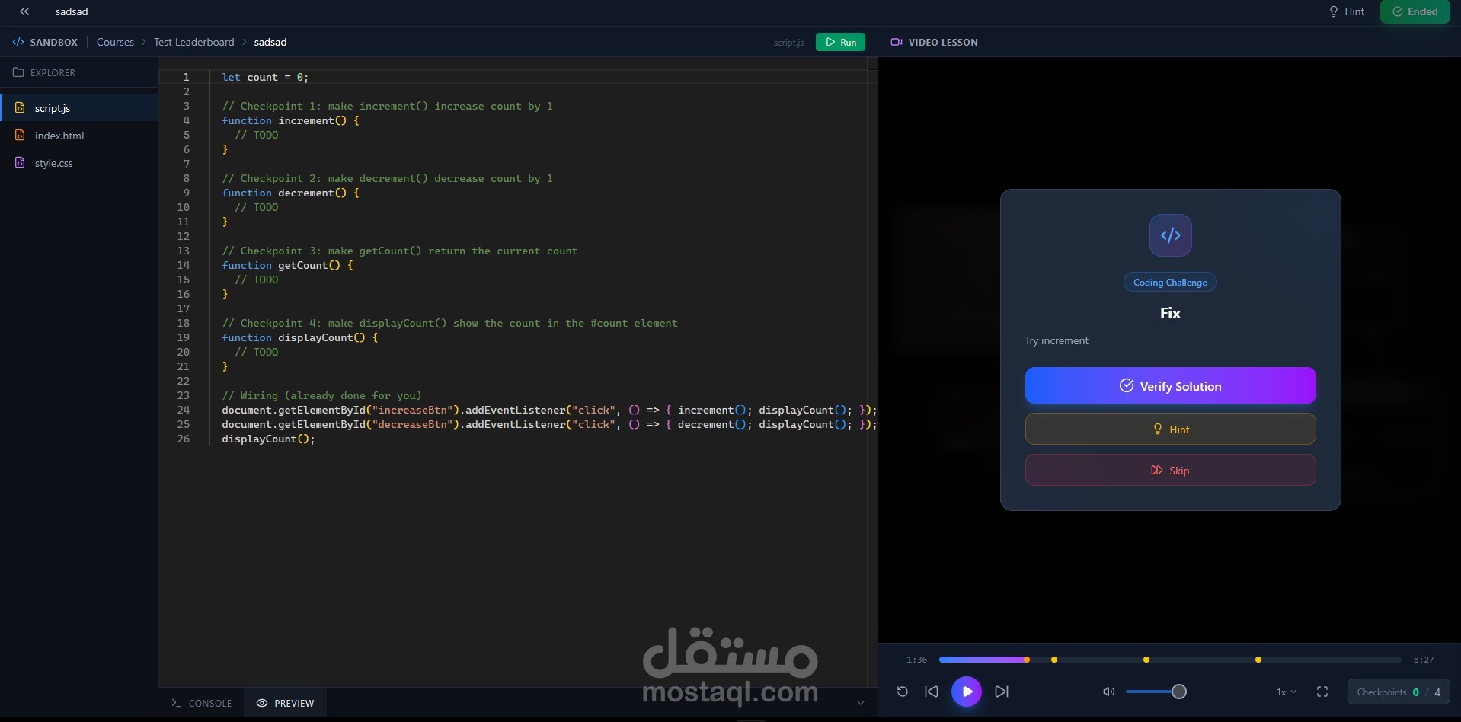The width and height of the screenshot is (1461, 722).
Task: Go to the Test Leaderboard breadcrumb
Action: point(194,43)
